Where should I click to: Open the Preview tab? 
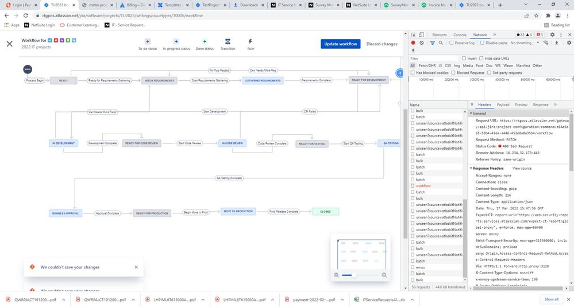click(x=521, y=104)
